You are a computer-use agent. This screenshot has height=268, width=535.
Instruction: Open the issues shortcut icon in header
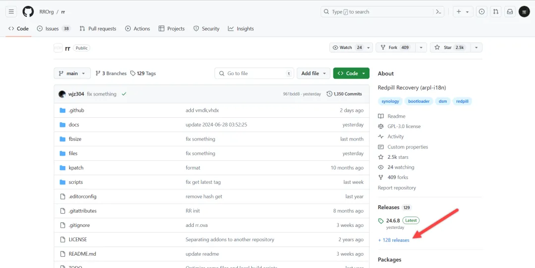click(481, 11)
